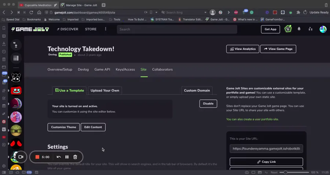Toggle the browser sidebar panel
Image resolution: width=330 pixels, height=175 pixels.
coord(4,172)
